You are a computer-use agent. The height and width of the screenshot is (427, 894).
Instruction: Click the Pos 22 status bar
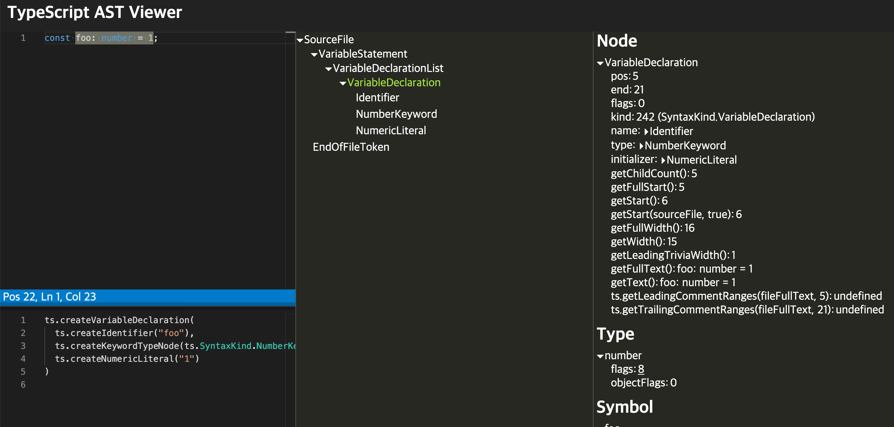[x=49, y=297]
